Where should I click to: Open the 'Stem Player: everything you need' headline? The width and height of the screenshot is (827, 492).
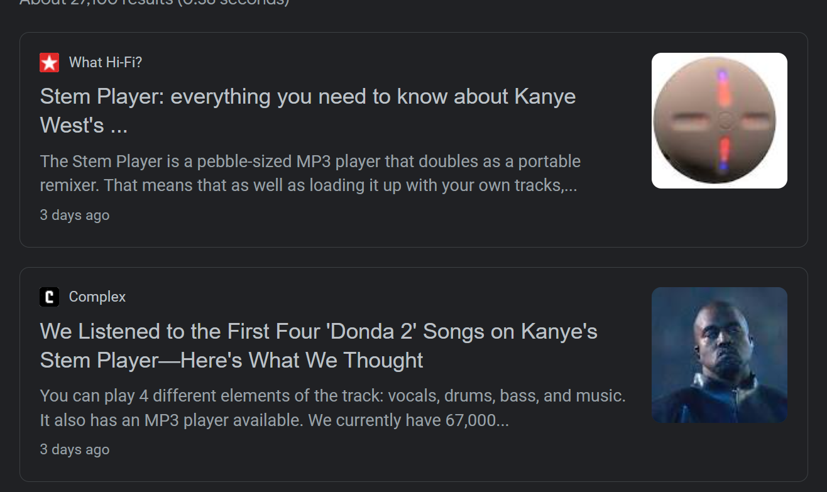(x=308, y=96)
